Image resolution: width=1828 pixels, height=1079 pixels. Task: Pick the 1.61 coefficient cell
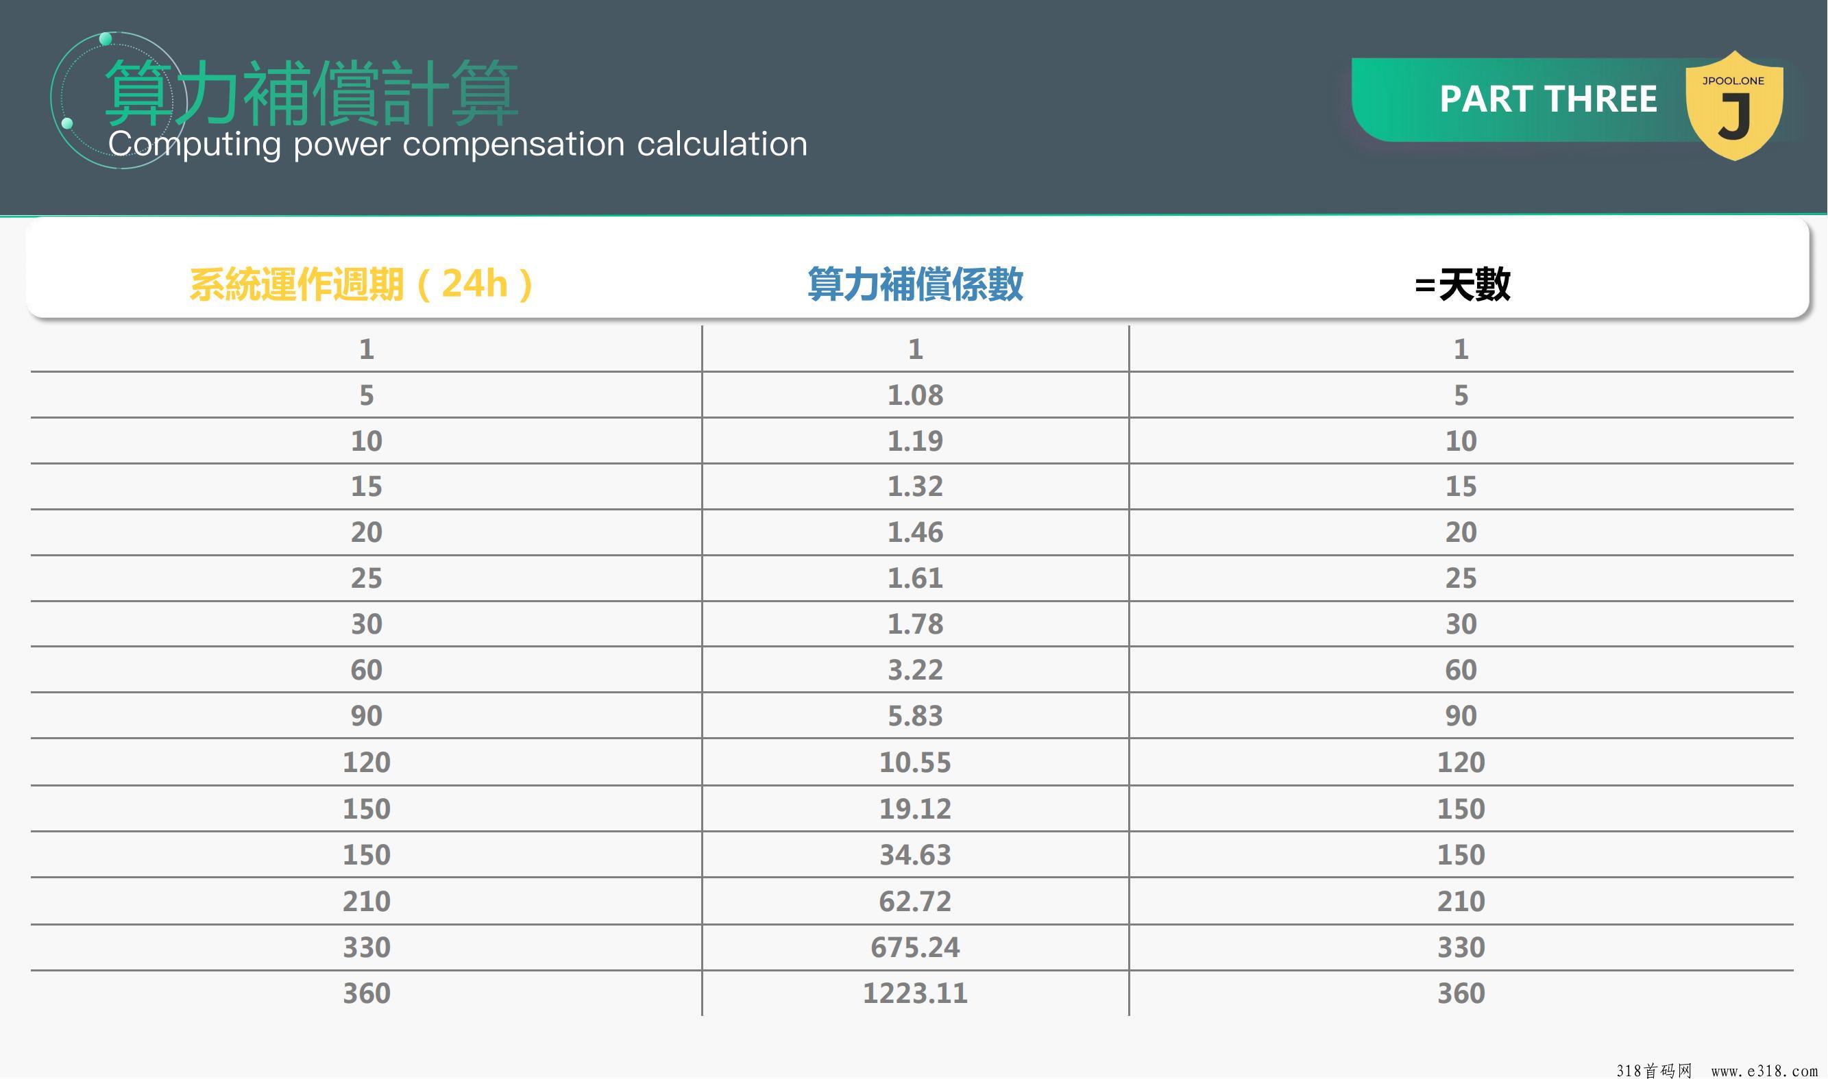click(x=915, y=578)
